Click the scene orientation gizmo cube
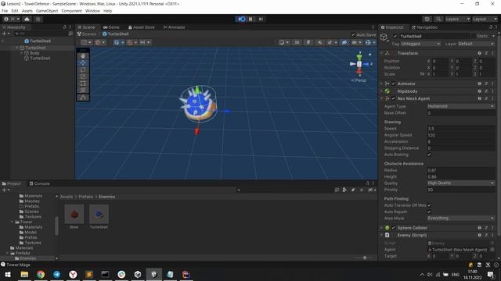Screen dimensions: 501x281 click(x=359, y=64)
